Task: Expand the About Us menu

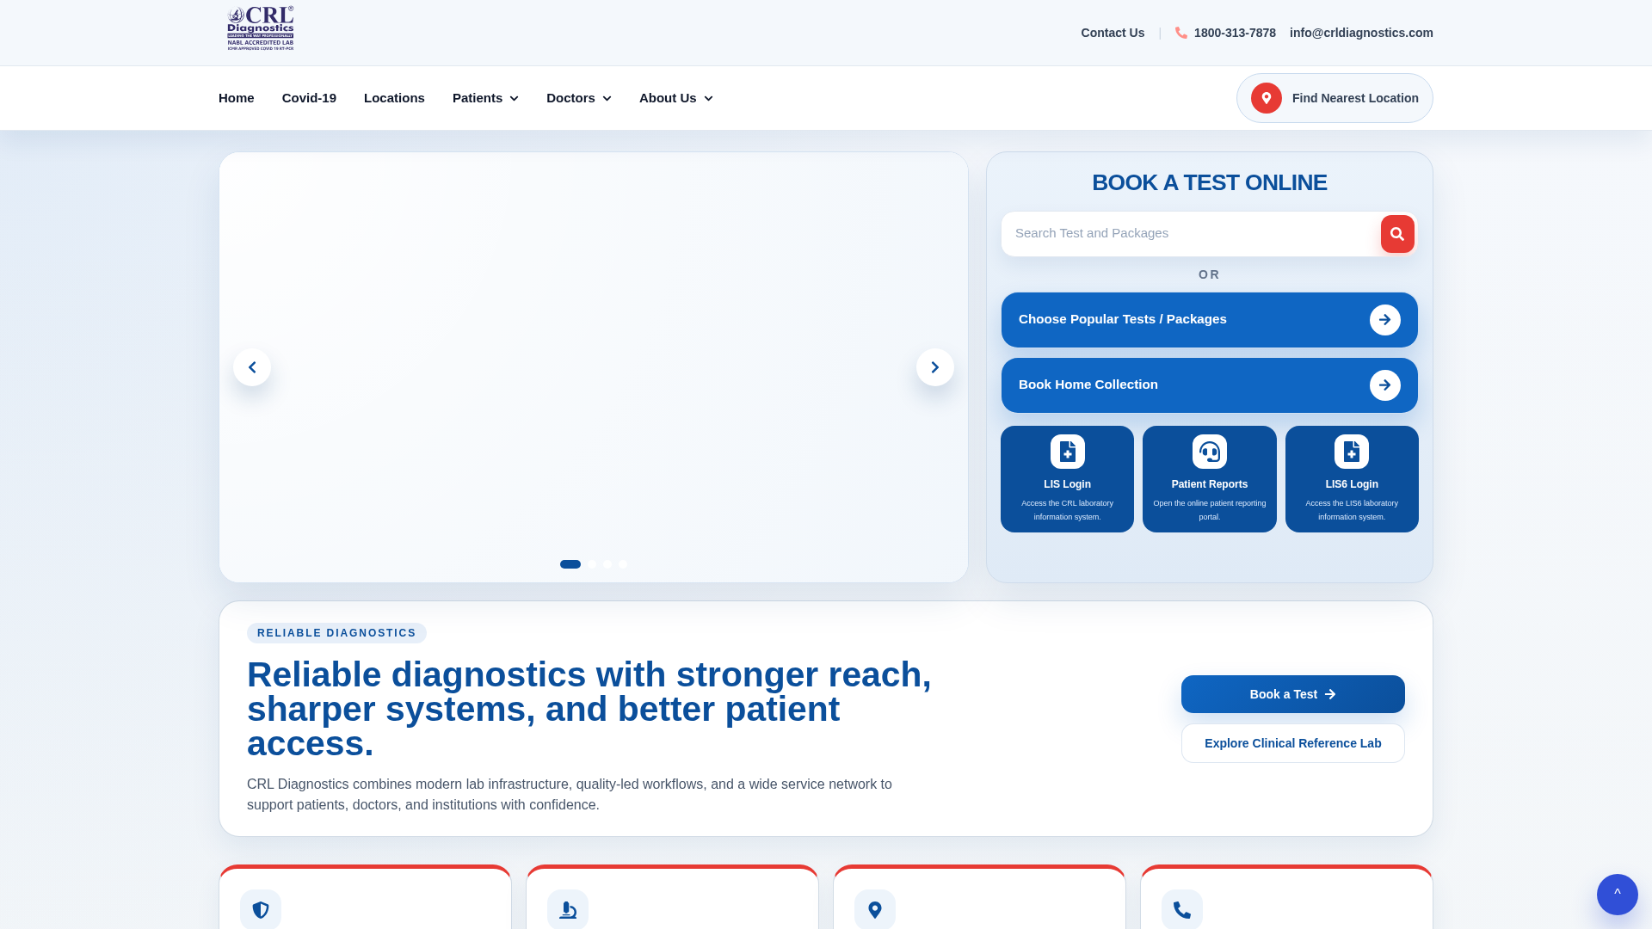Action: pos(675,97)
